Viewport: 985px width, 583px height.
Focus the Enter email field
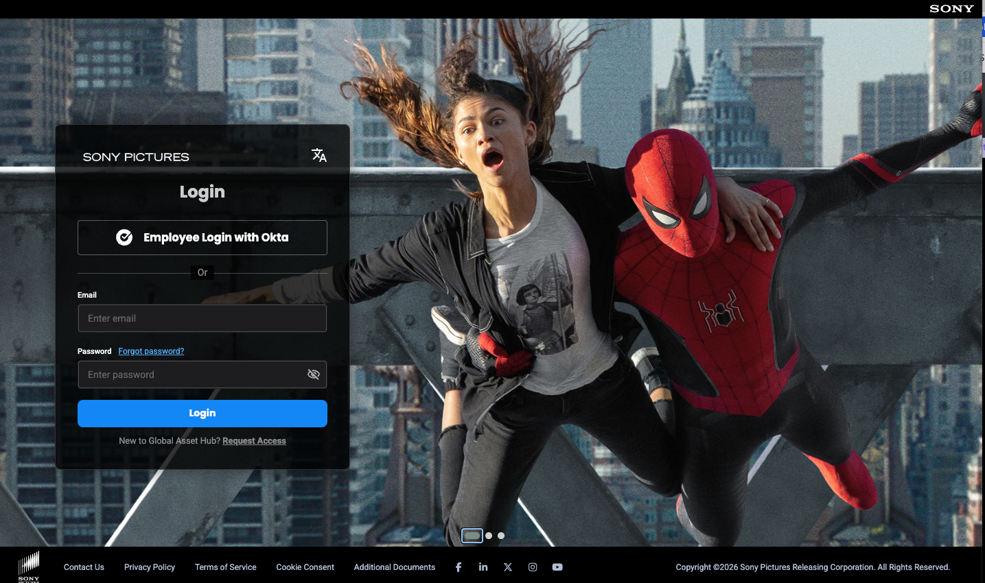point(202,318)
